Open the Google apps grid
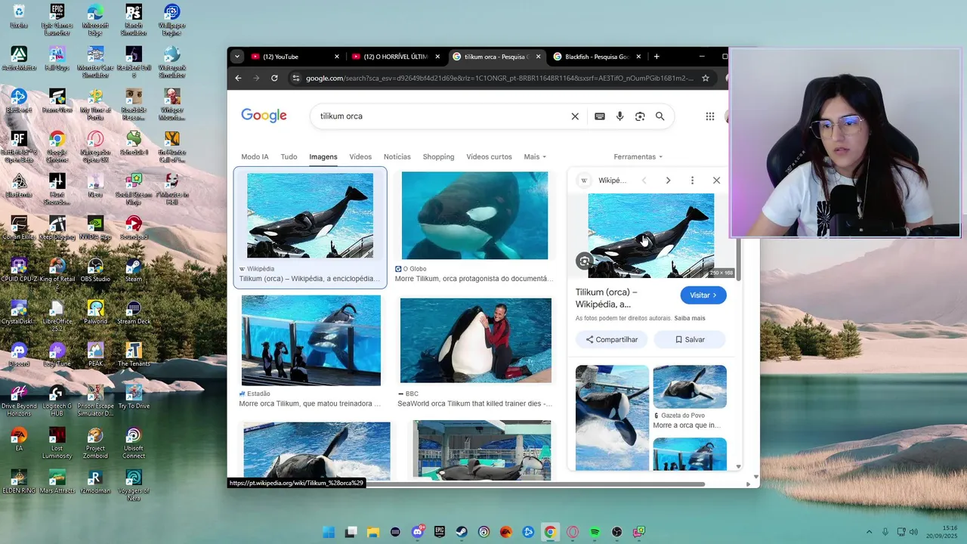The image size is (967, 544). tap(710, 116)
